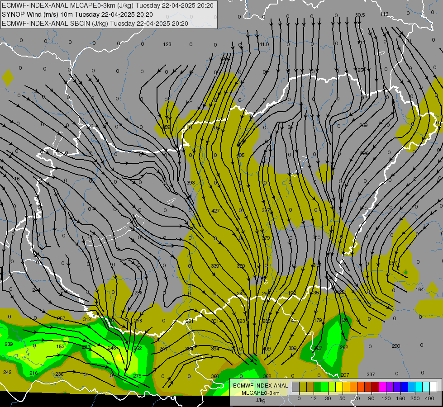Click the gray legend swatch below 0
The width and height of the screenshot is (443, 407).
pyautogui.click(x=296, y=387)
